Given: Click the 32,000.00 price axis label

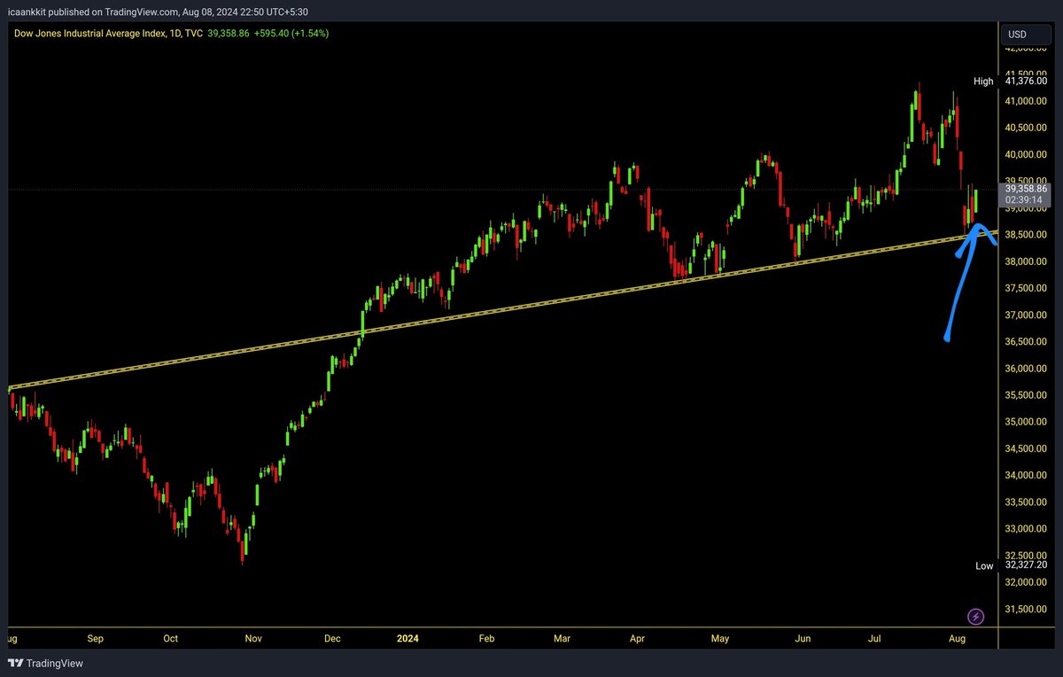Looking at the screenshot, I should tap(1026, 582).
